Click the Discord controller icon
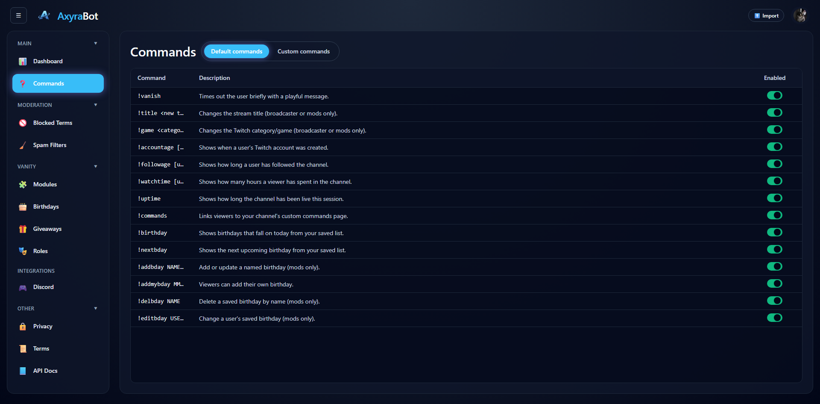 coord(23,287)
